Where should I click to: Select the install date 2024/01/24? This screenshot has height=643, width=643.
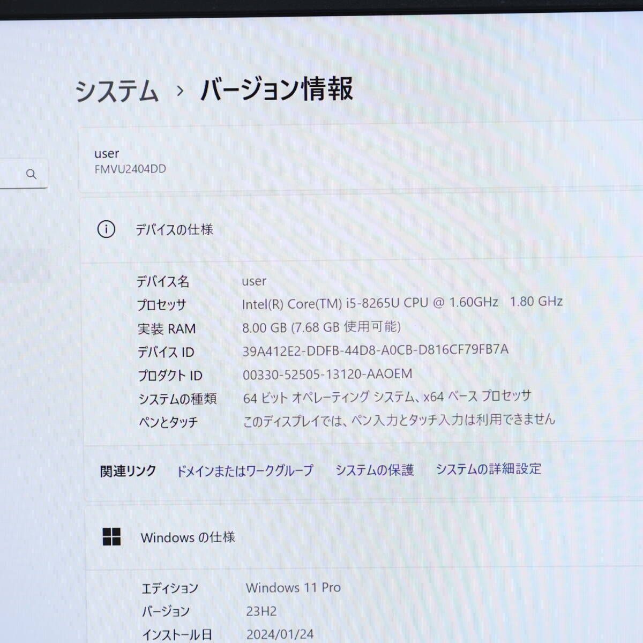click(x=280, y=634)
